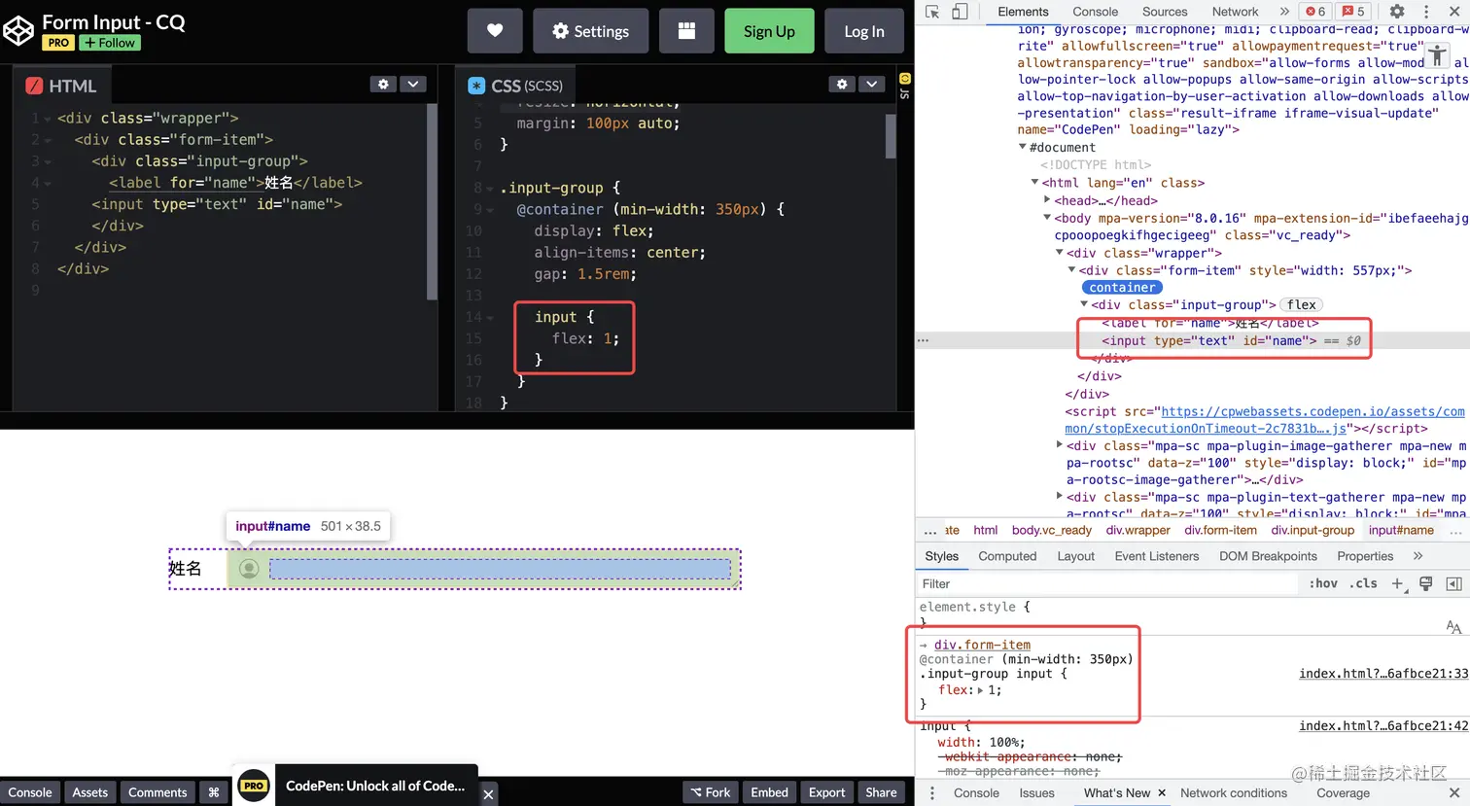Open the collapsed JS editor panel
The image size is (1470, 806).
pyautogui.click(x=905, y=86)
